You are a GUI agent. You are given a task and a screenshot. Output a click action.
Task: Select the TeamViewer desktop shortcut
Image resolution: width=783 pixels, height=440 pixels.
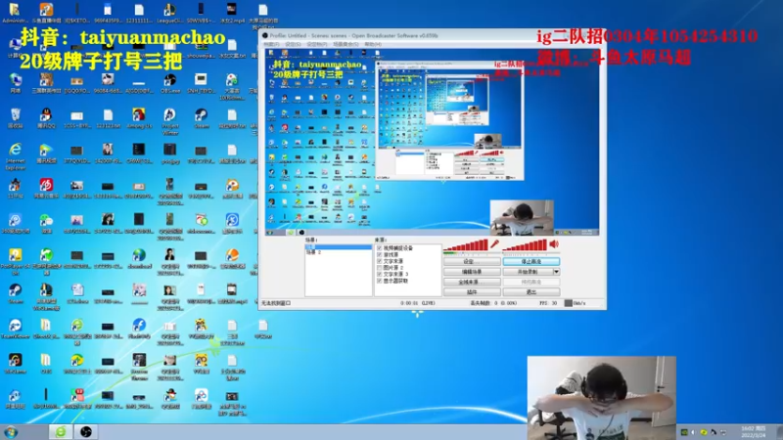point(15,329)
